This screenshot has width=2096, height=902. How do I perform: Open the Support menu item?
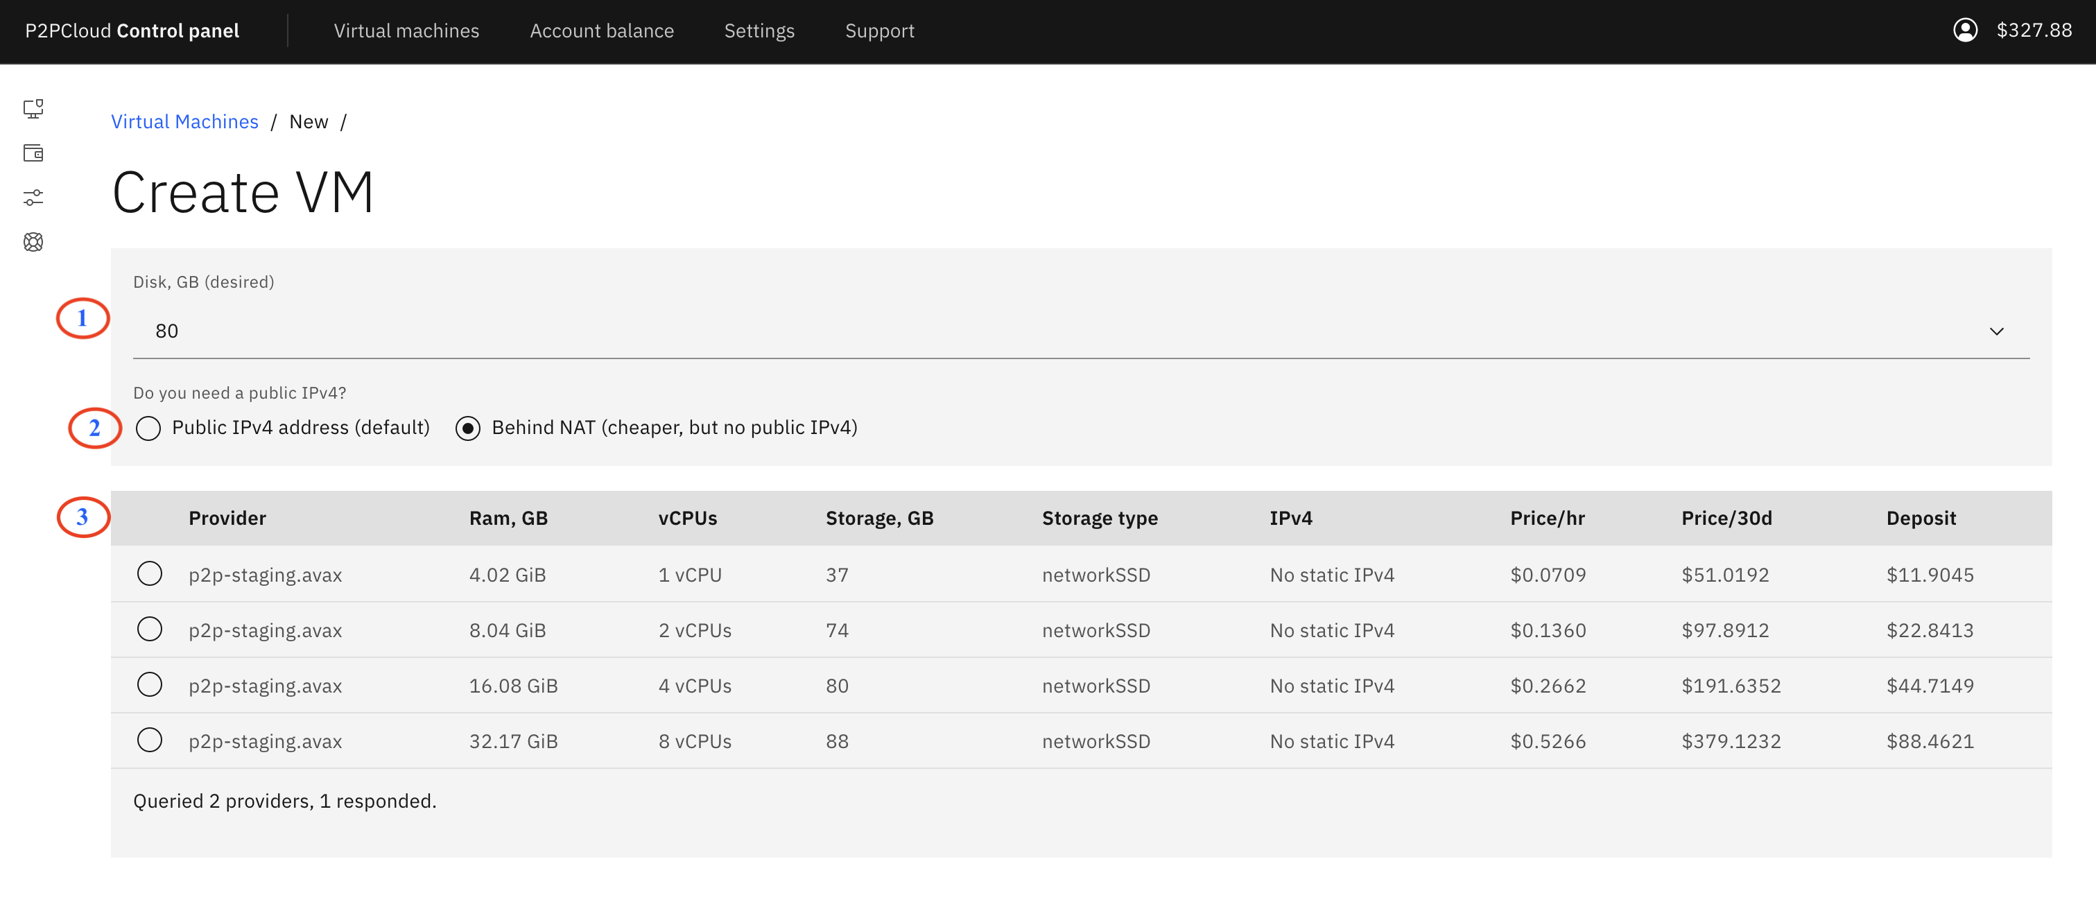880,31
